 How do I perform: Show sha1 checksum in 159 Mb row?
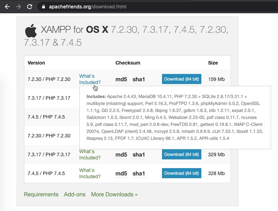pos(139,79)
